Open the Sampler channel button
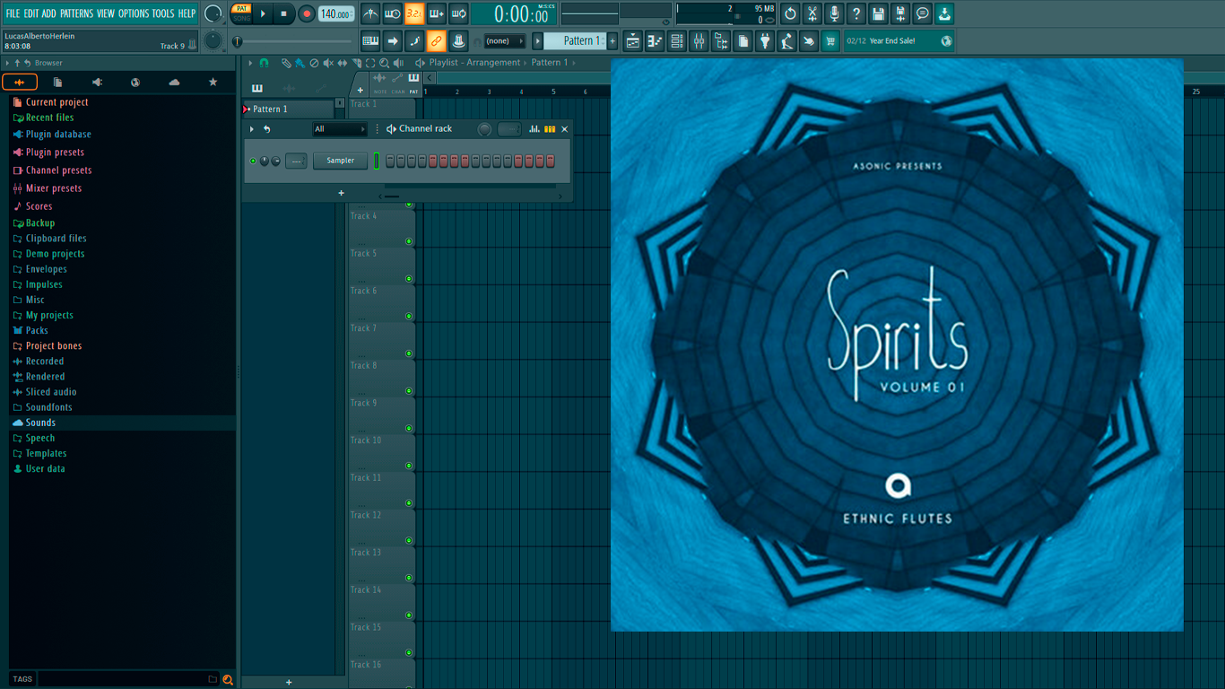The image size is (1225, 689). coord(340,161)
